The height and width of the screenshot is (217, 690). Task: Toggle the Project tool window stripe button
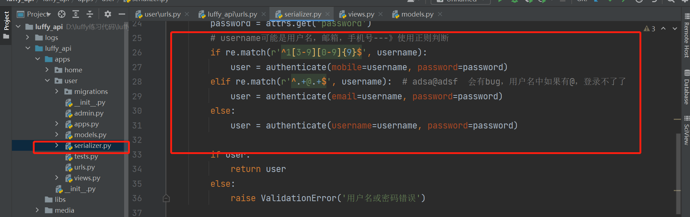pos(6,25)
